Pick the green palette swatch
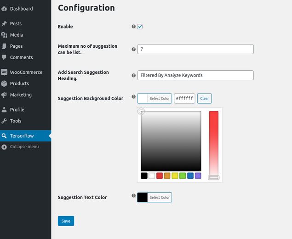Image resolution: width=292 pixels, height=239 pixels. 183,176
